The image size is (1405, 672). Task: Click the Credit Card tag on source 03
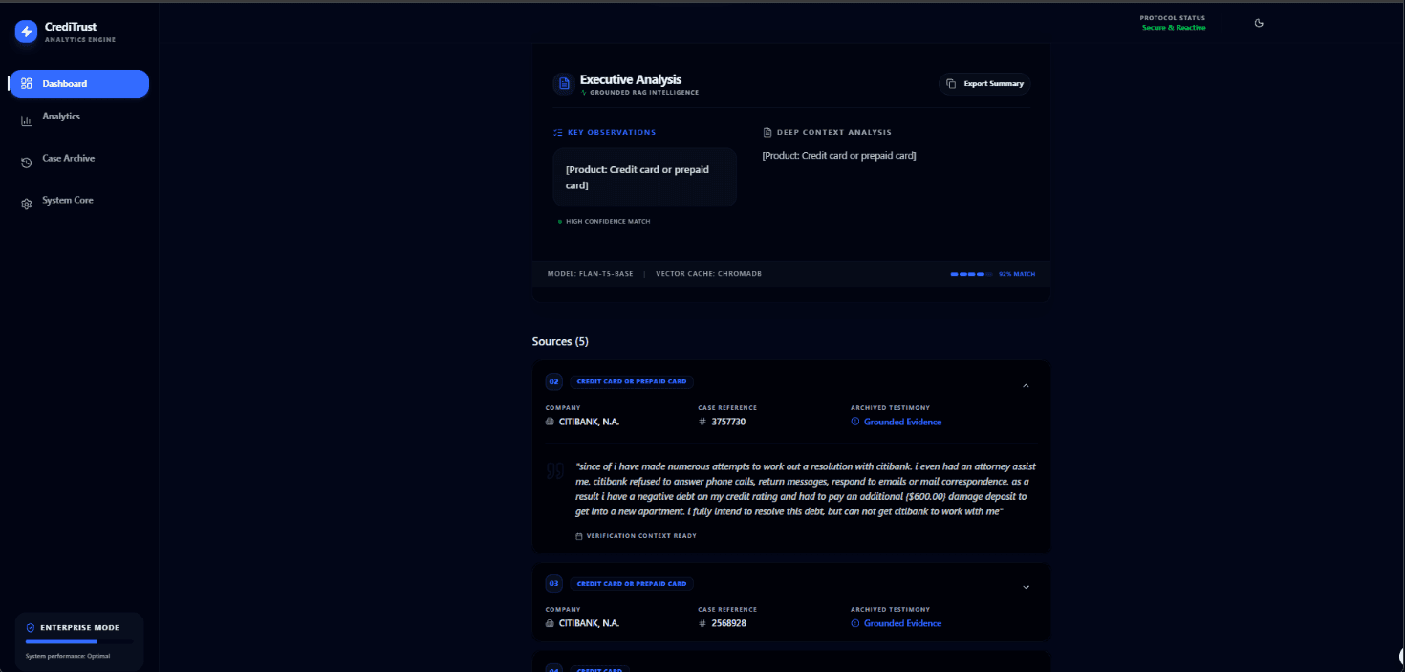coord(632,583)
